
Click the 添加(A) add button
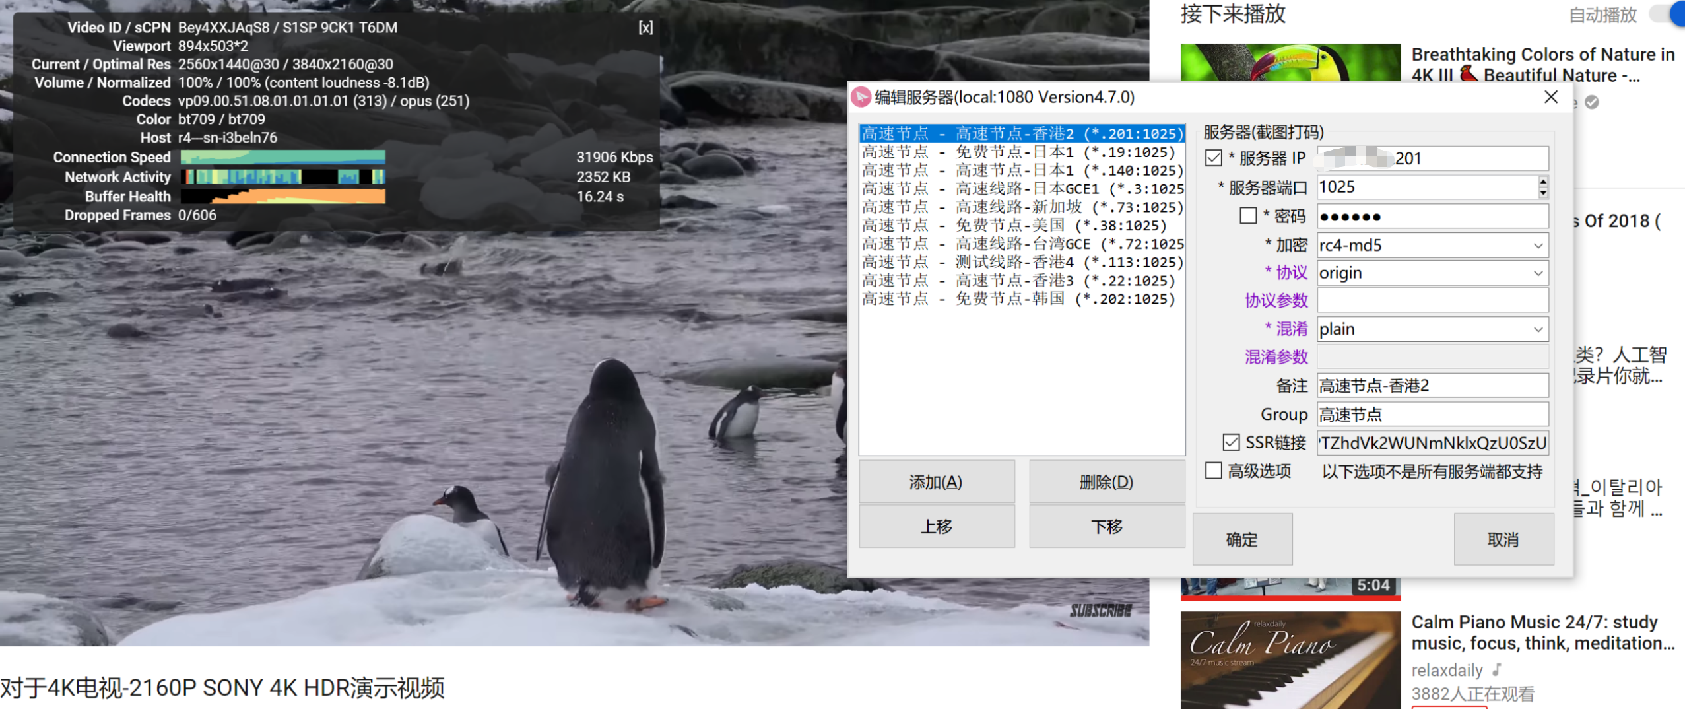click(937, 482)
